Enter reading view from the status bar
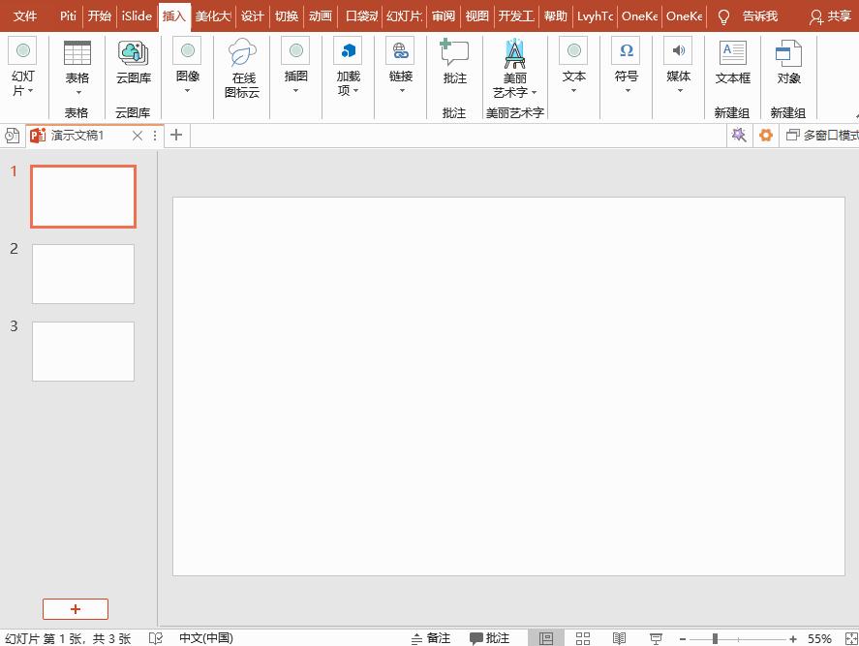 point(619,638)
